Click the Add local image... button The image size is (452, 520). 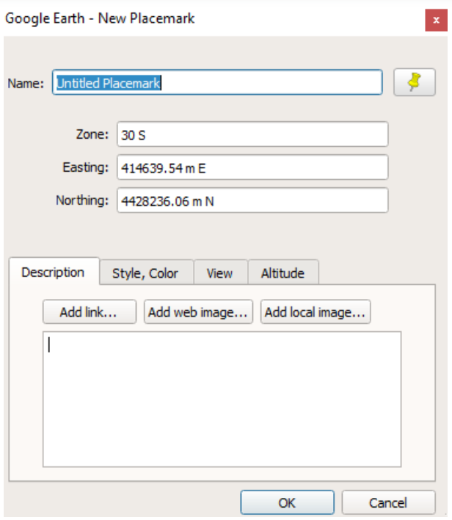coord(316,312)
